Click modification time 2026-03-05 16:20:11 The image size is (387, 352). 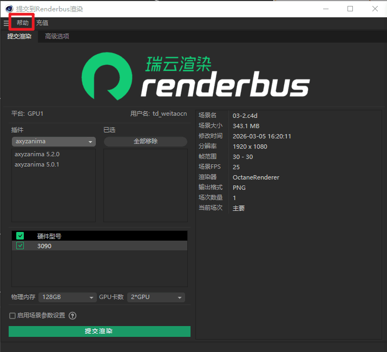click(261, 136)
